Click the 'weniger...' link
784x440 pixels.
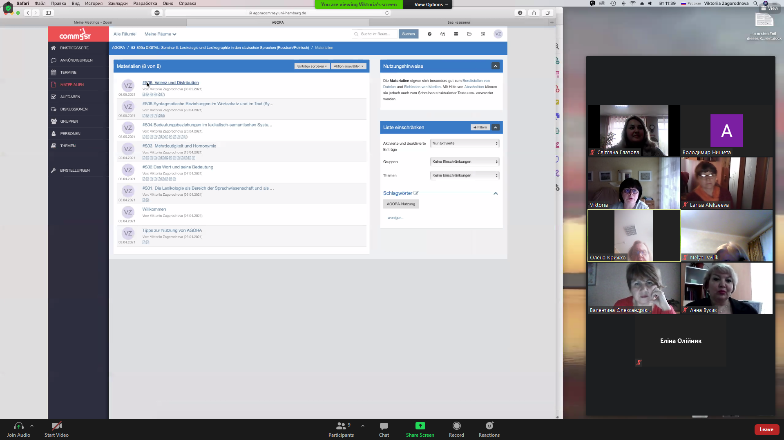click(x=395, y=218)
